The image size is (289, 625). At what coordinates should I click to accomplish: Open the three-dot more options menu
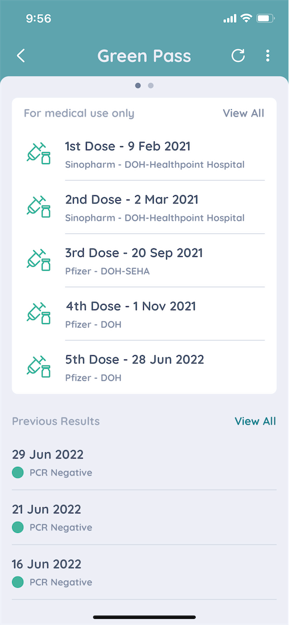pos(268,56)
